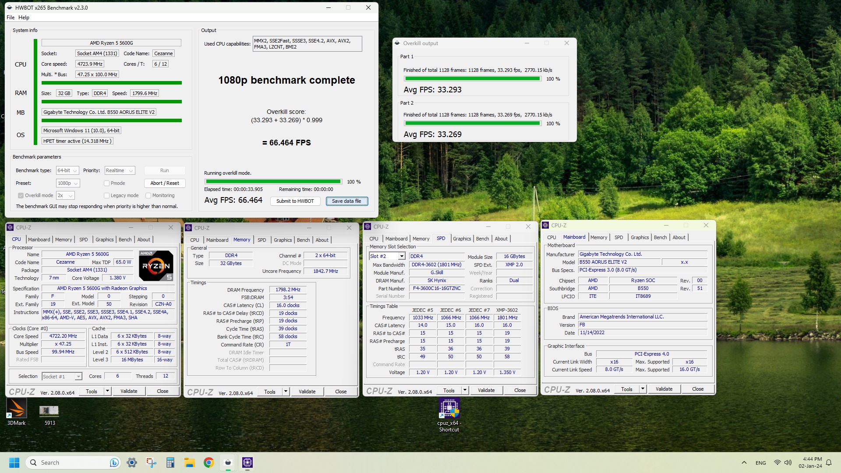The image size is (841, 473).
Task: Click the CPU-Z Mainboard window title bar icon
Action: 545,225
